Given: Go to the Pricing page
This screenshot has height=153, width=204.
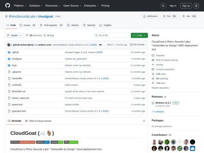Looking at the screenshot, I should [x=105, y=6].
